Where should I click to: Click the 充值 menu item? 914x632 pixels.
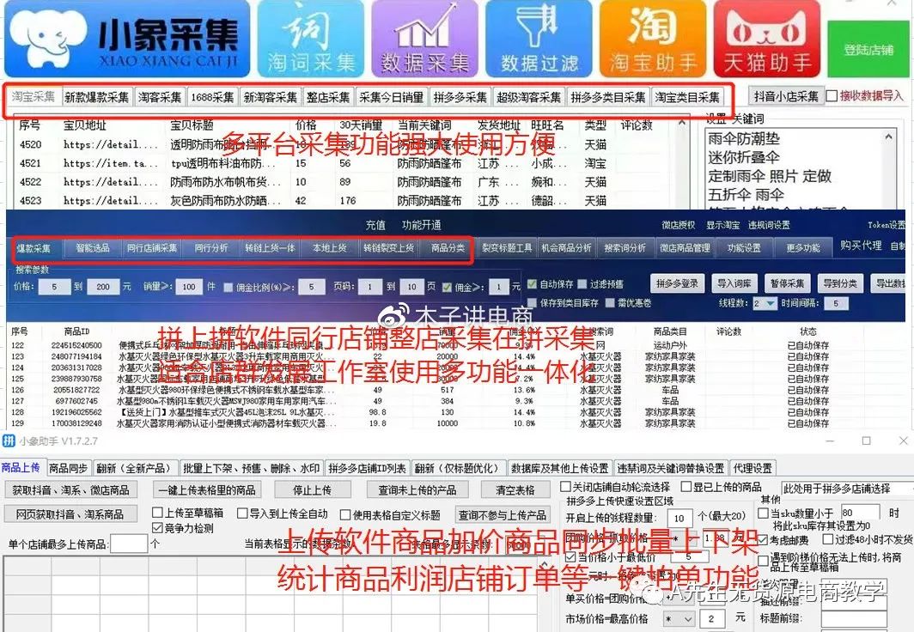click(375, 225)
